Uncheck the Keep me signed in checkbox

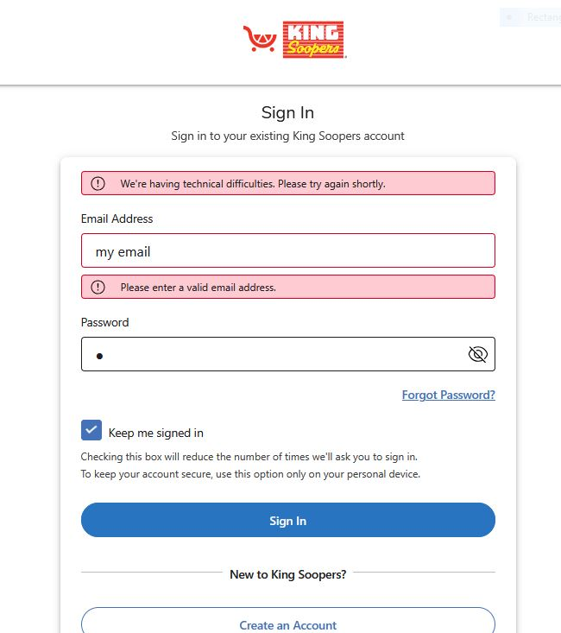(91, 431)
